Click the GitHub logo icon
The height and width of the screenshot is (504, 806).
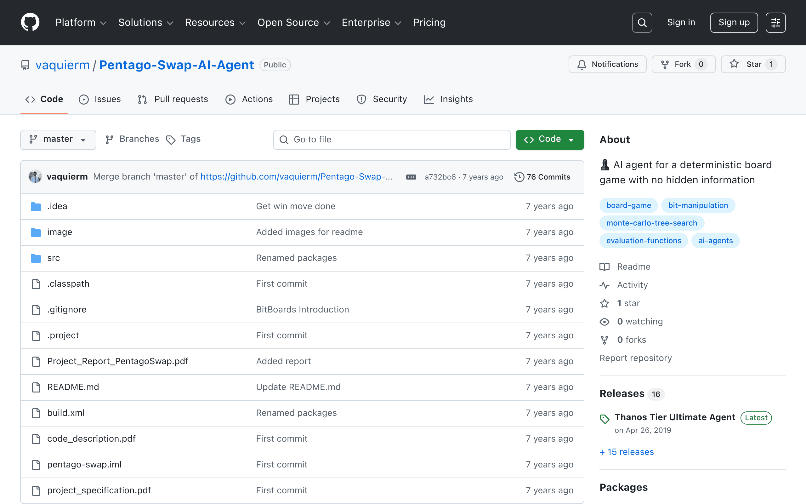(x=30, y=22)
